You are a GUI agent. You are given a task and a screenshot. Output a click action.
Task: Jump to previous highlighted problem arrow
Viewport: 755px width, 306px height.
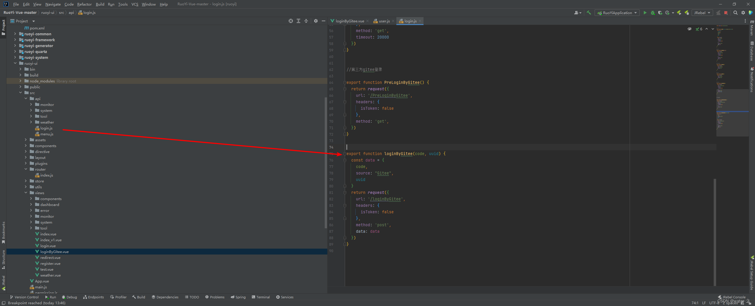tap(707, 29)
